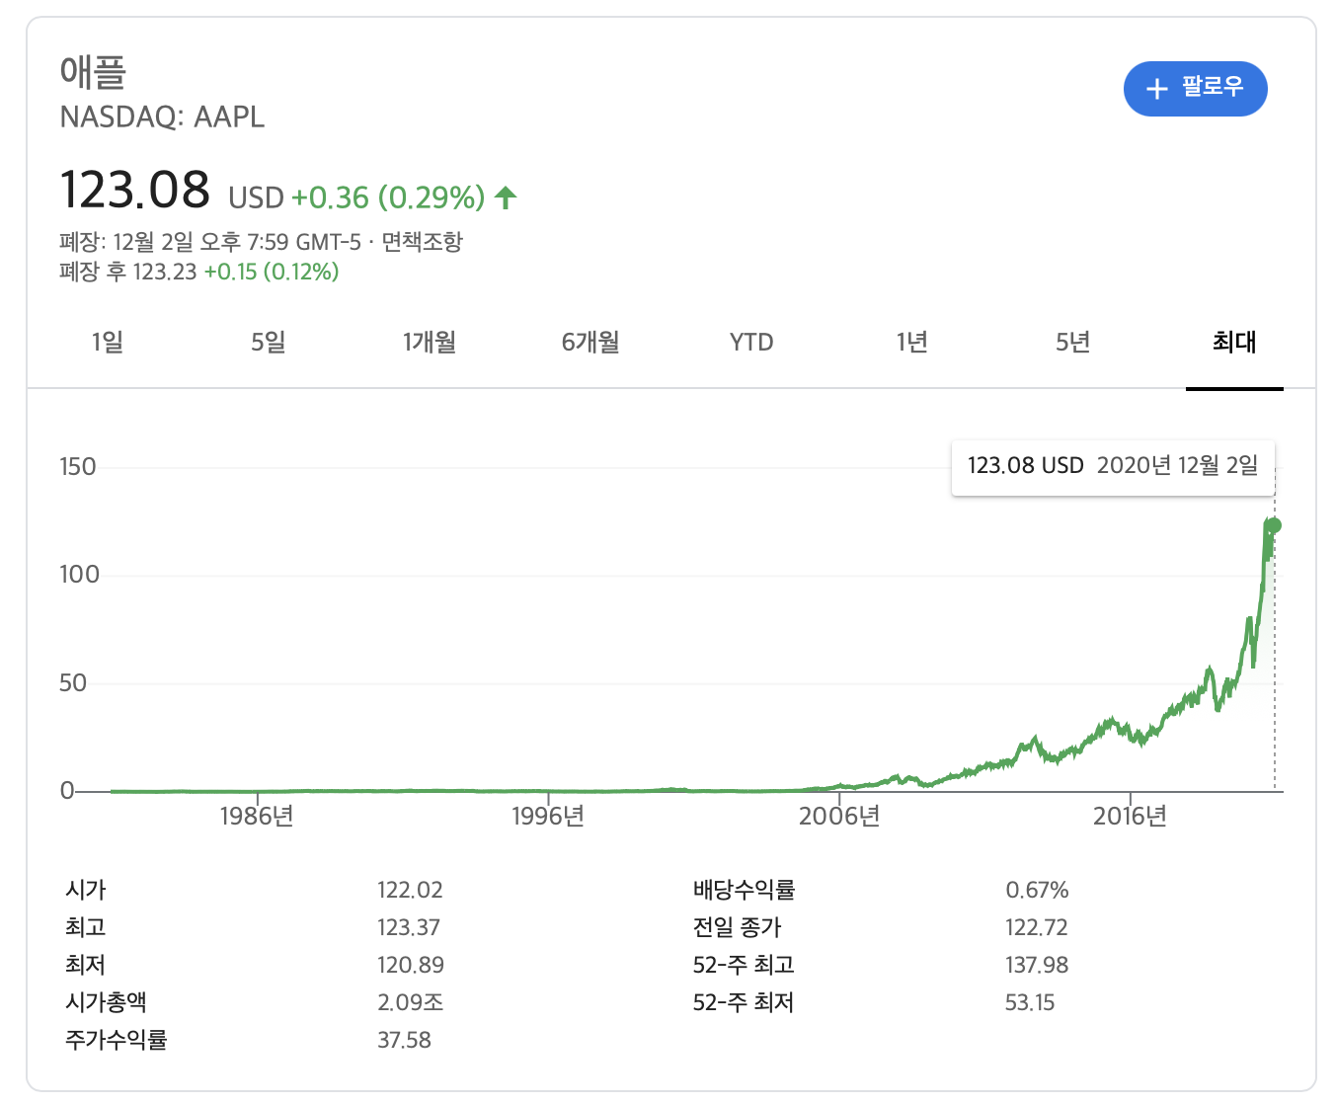
Task: Switch to the 1개월 tab
Action: pyautogui.click(x=430, y=343)
